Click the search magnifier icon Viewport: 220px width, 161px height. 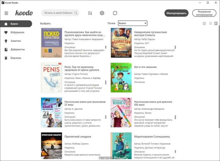(x=76, y=13)
